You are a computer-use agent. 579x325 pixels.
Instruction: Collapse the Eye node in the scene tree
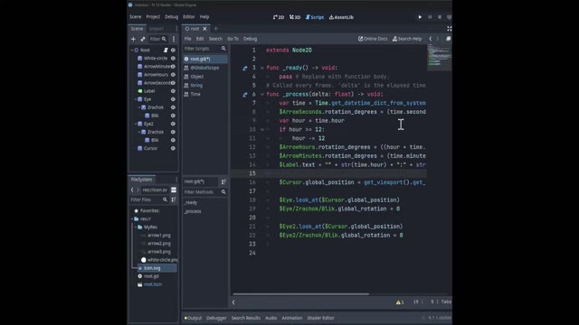(136, 99)
